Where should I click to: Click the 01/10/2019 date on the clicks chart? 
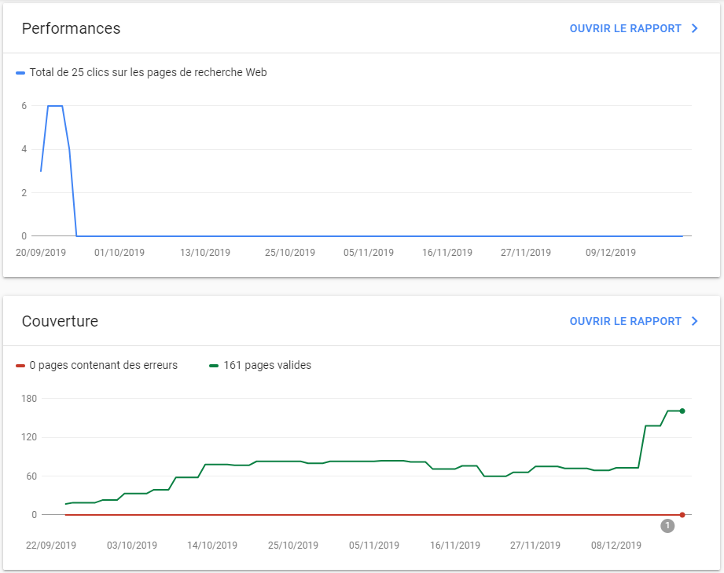(119, 253)
